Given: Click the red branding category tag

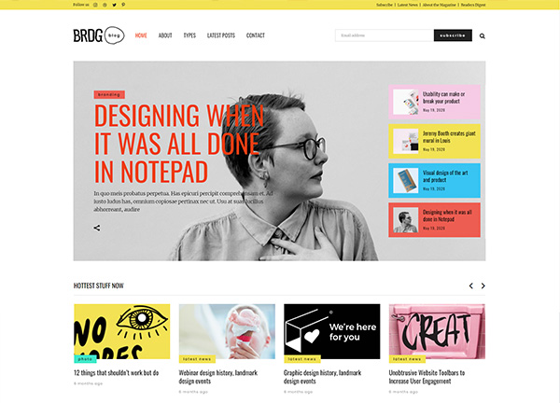Looking at the screenshot, I should tap(109, 94).
